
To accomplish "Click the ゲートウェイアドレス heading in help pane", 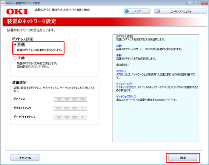I will coord(126,97).
